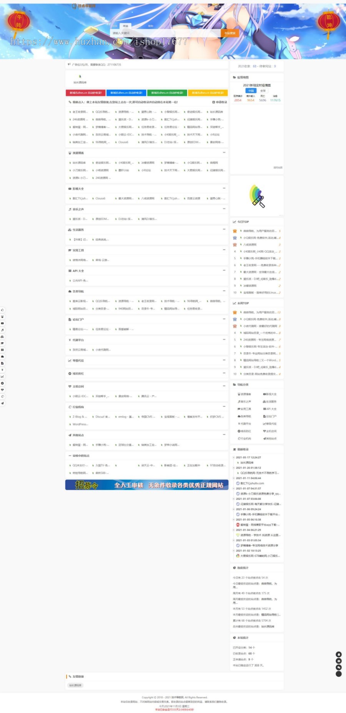The height and width of the screenshot is (713, 346).
Task: Click the chart icon beside the 等级代挂 heading
Action: [70, 361]
